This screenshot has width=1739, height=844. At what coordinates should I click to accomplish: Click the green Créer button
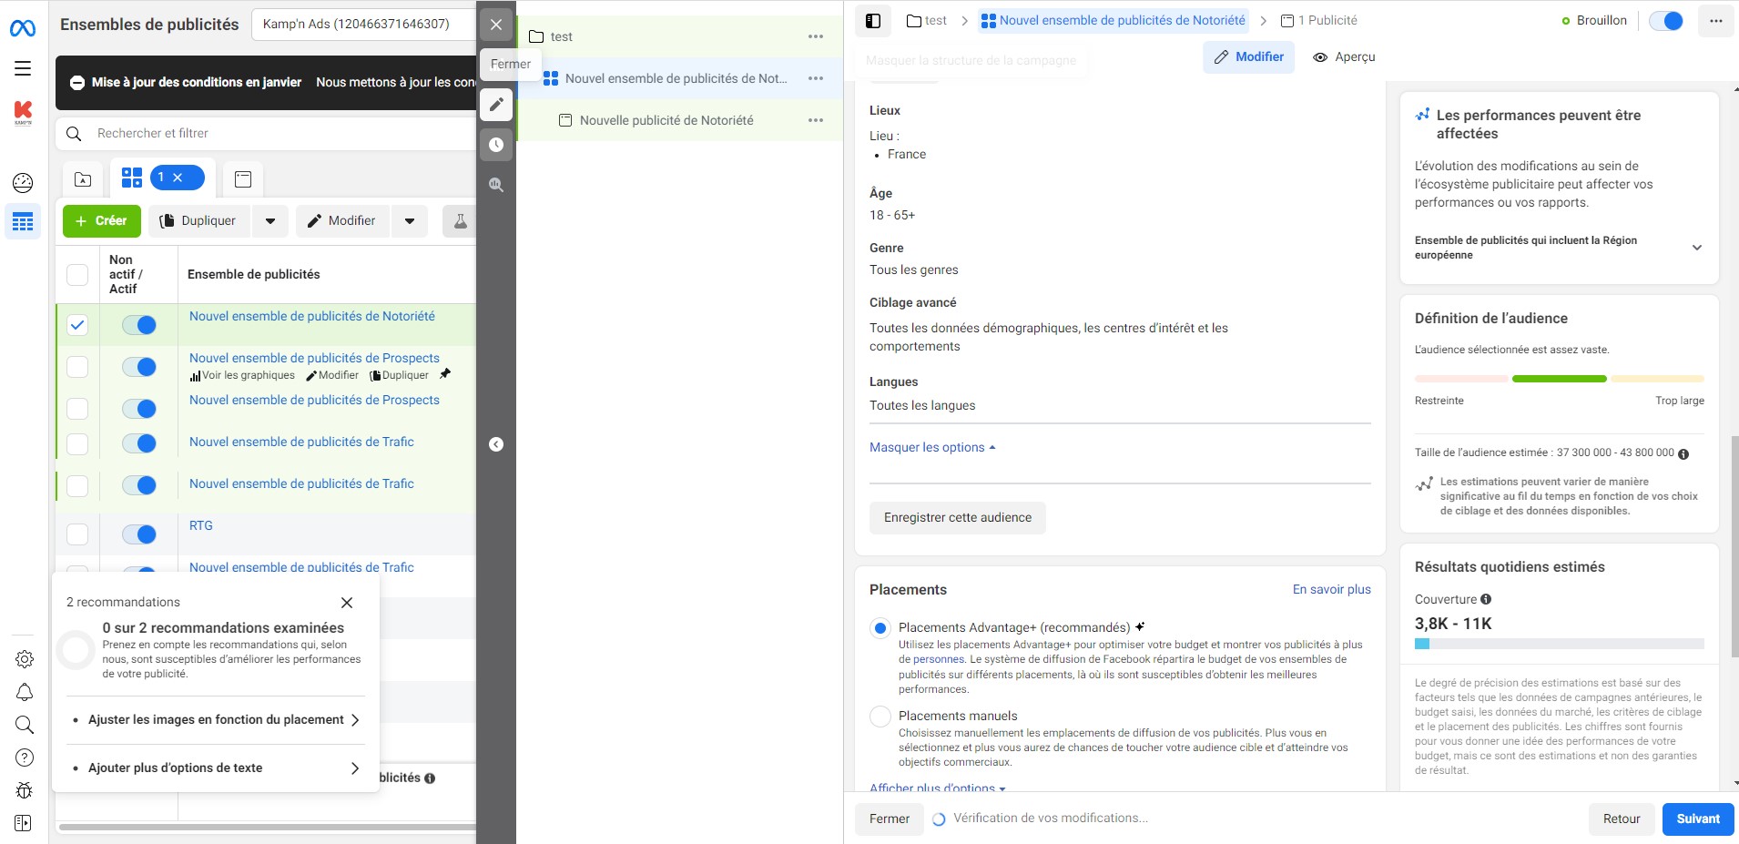coord(102,221)
